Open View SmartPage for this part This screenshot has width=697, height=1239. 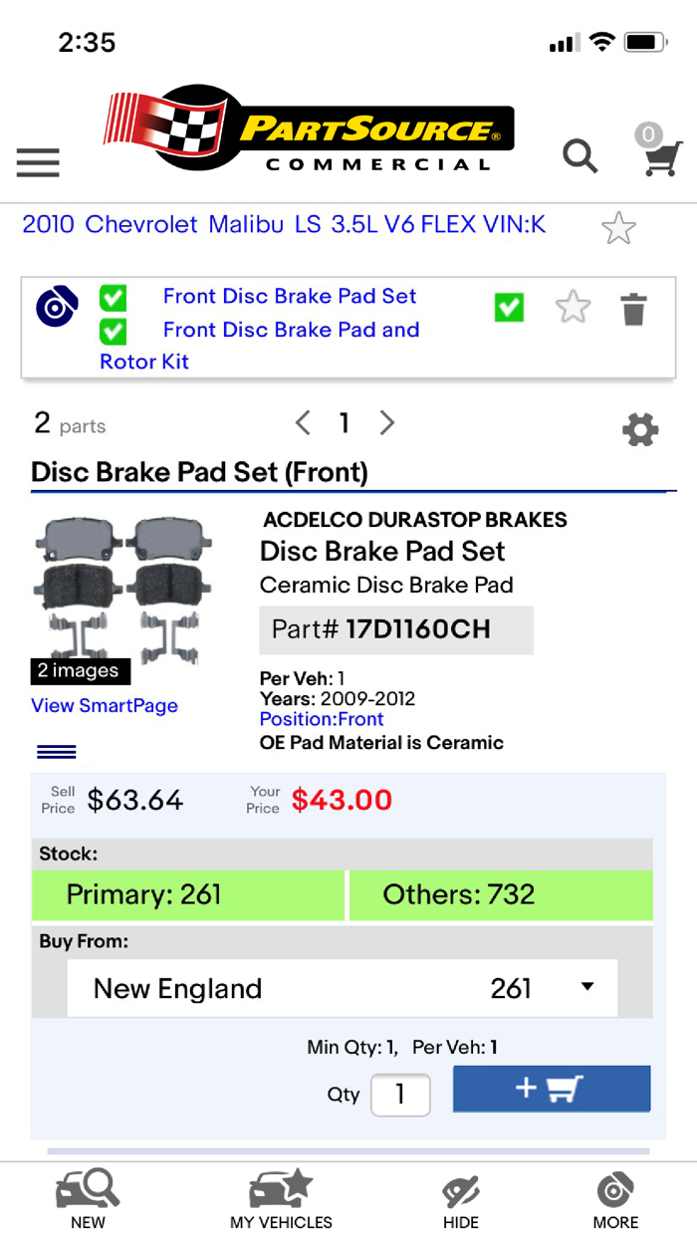pyautogui.click(x=104, y=705)
